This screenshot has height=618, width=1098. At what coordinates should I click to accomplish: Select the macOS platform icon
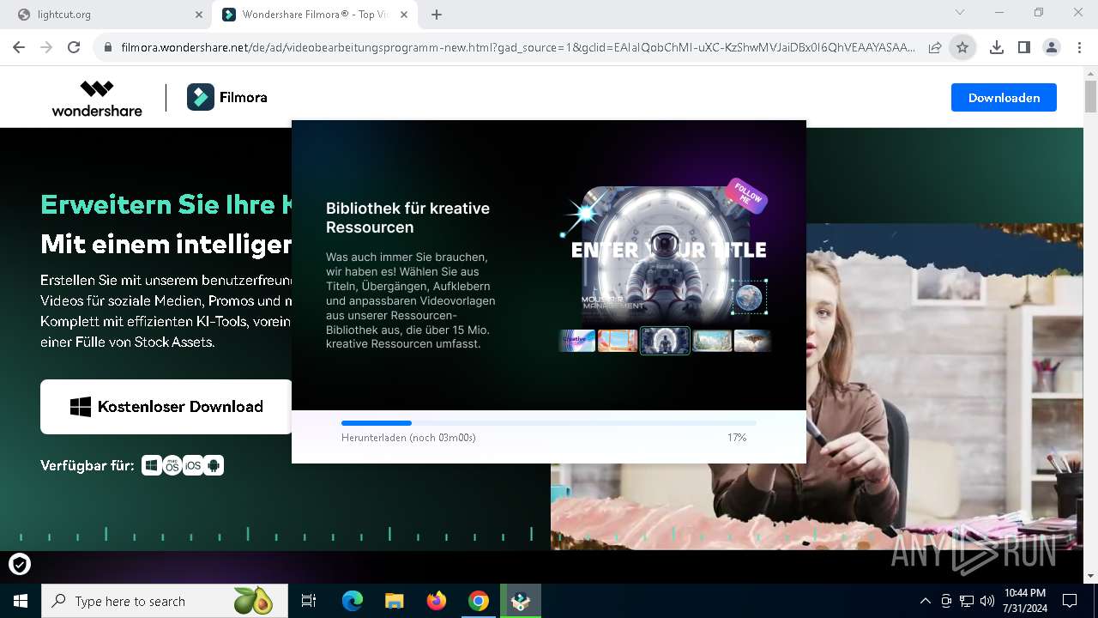click(x=172, y=465)
